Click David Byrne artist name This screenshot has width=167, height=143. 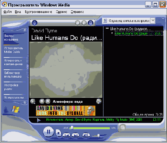click(x=44, y=31)
